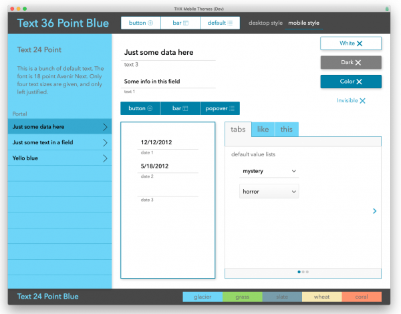Click chevron on Just some text in a field row
Viewport: 401px width, 314px height.
pos(105,142)
